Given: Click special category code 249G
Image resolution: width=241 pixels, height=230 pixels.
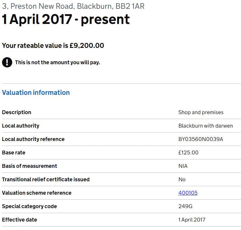Looking at the screenshot, I should point(185,206).
